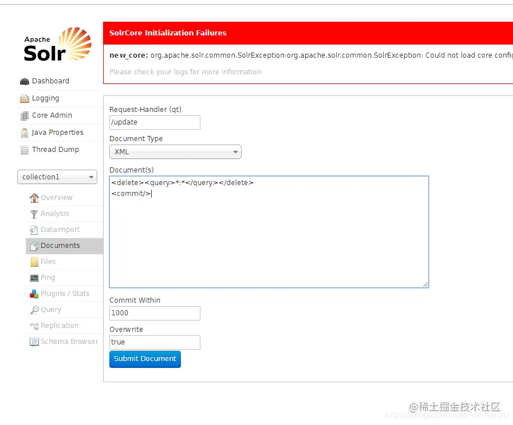Viewport: 513px width, 425px height.
Task: Open the Query page
Action: pos(51,310)
